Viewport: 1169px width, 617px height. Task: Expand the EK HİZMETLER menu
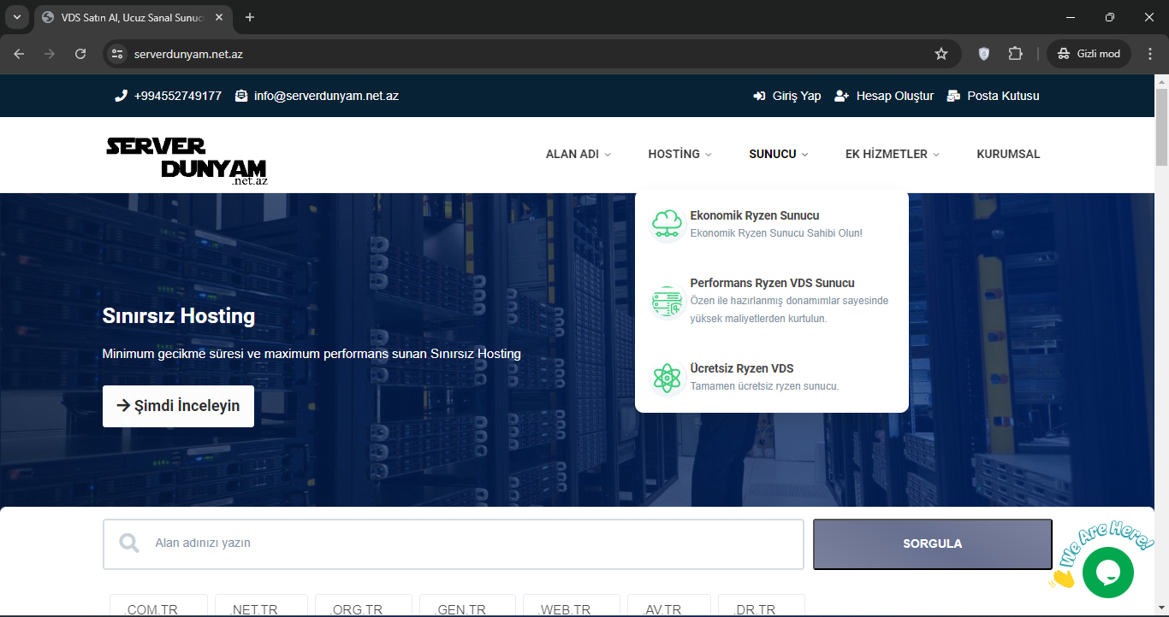click(x=893, y=155)
